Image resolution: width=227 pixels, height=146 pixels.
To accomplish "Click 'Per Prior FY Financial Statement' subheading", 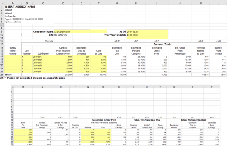I will point(104,123).
